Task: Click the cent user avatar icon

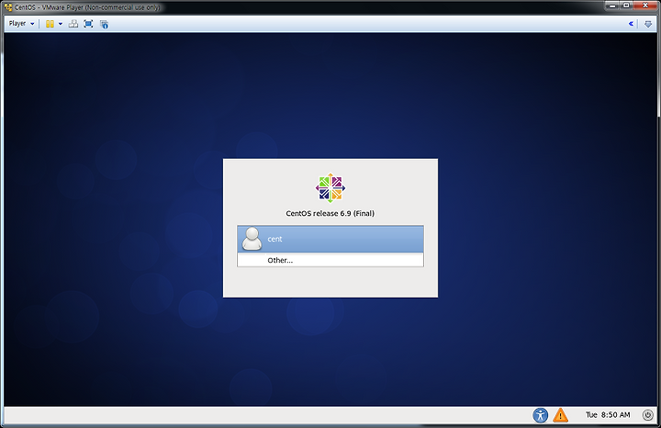Action: coord(252,239)
